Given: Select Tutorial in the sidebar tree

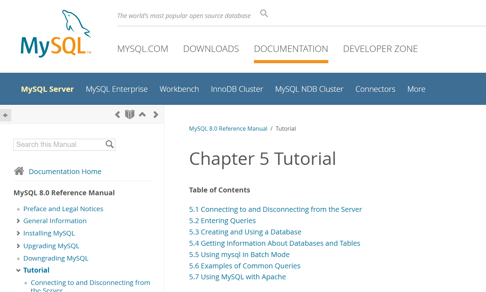Looking at the screenshot, I should coord(36,270).
